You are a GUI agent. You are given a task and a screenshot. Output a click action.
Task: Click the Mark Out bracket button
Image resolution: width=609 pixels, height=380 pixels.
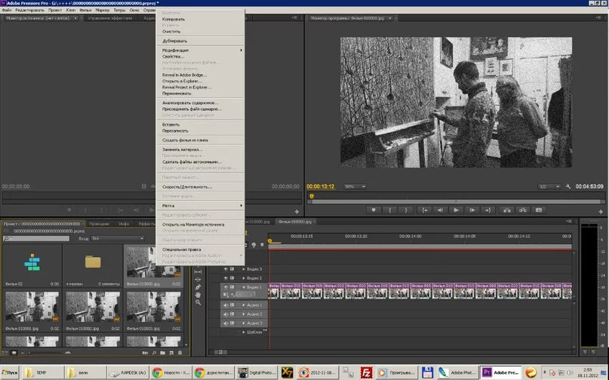point(406,210)
